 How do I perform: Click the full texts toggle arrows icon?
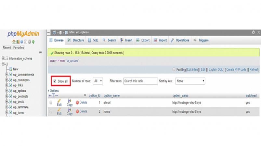[53, 95]
